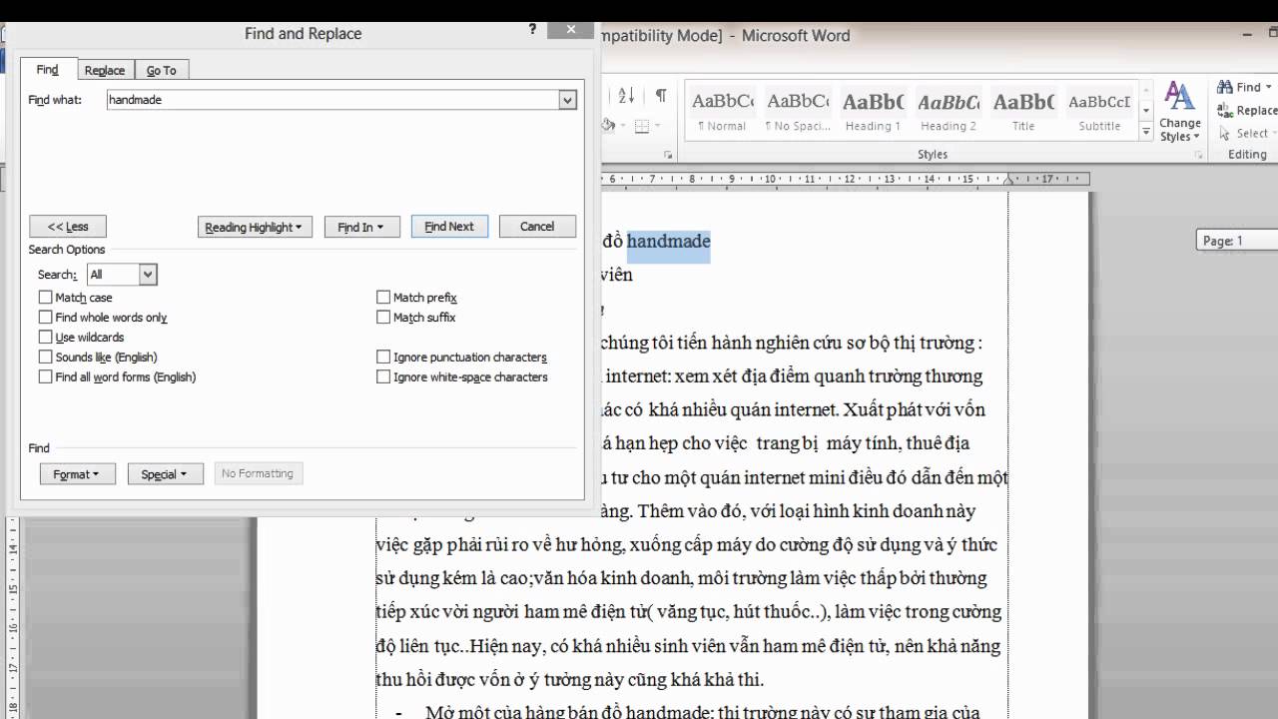Open the Change Styles menu
The height and width of the screenshot is (719, 1278).
coord(1179,112)
